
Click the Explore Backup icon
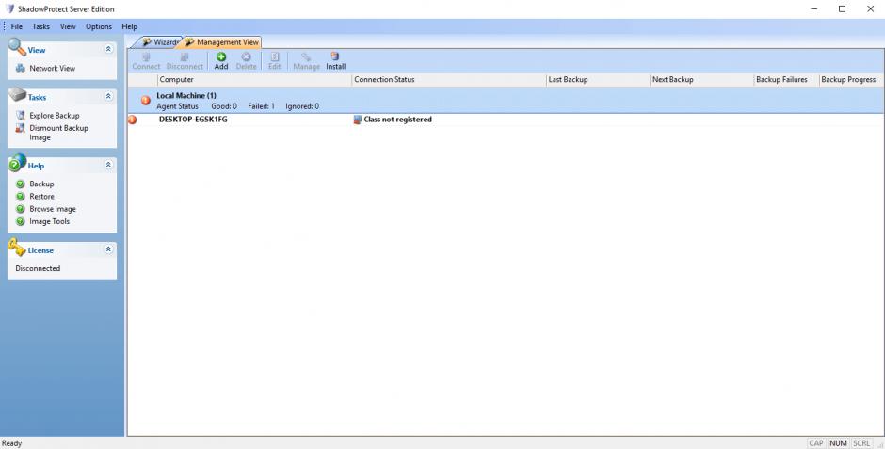click(x=21, y=116)
